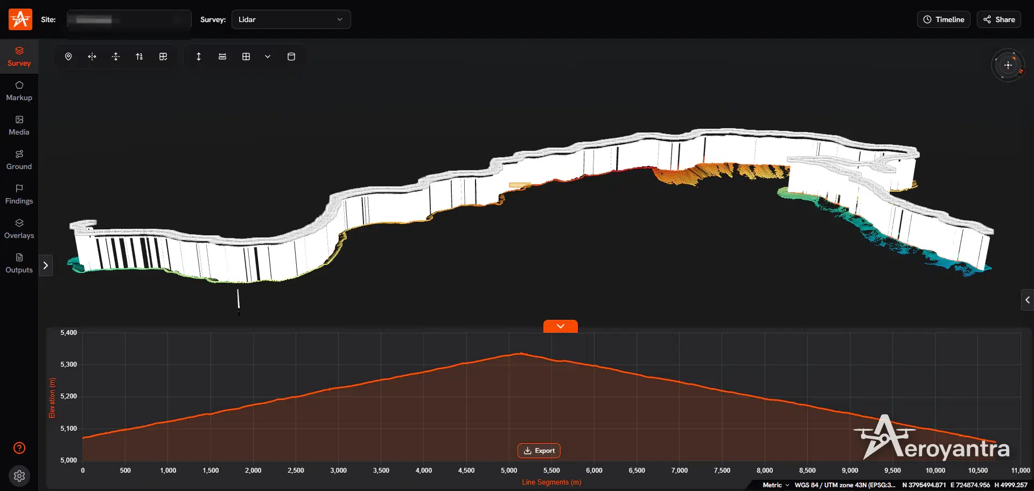Click the cylinder volume tool icon
Image resolution: width=1034 pixels, height=491 pixels.
(x=291, y=57)
